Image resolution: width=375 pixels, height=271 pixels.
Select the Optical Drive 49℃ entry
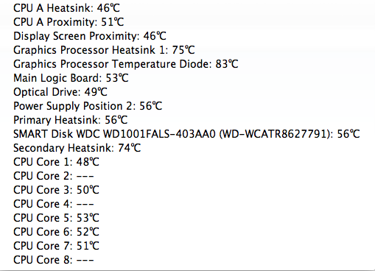(60, 92)
